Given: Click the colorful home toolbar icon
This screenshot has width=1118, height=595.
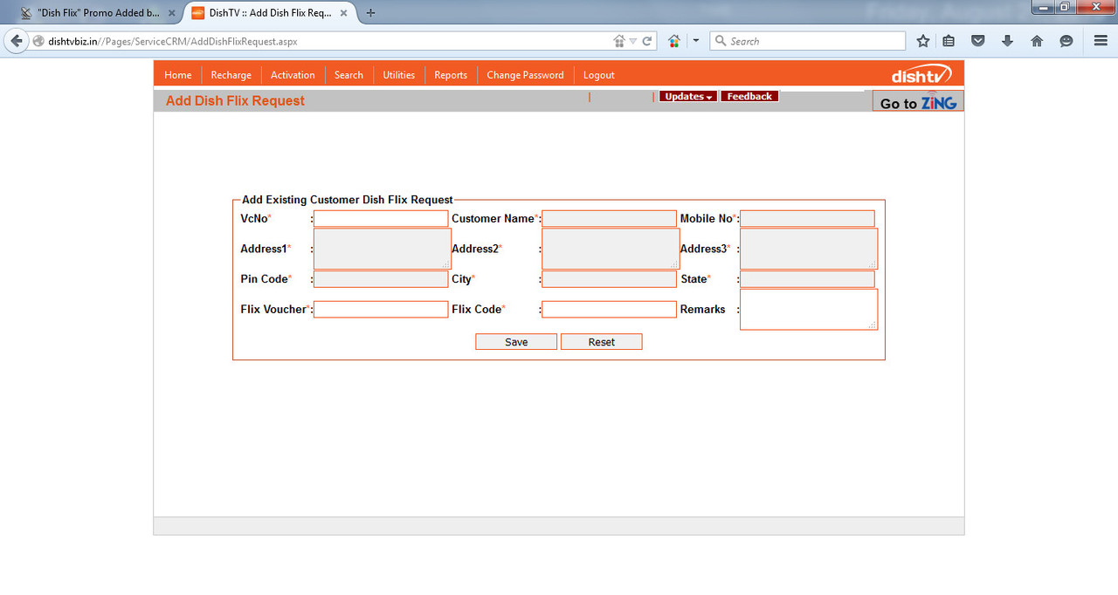Looking at the screenshot, I should (x=674, y=41).
